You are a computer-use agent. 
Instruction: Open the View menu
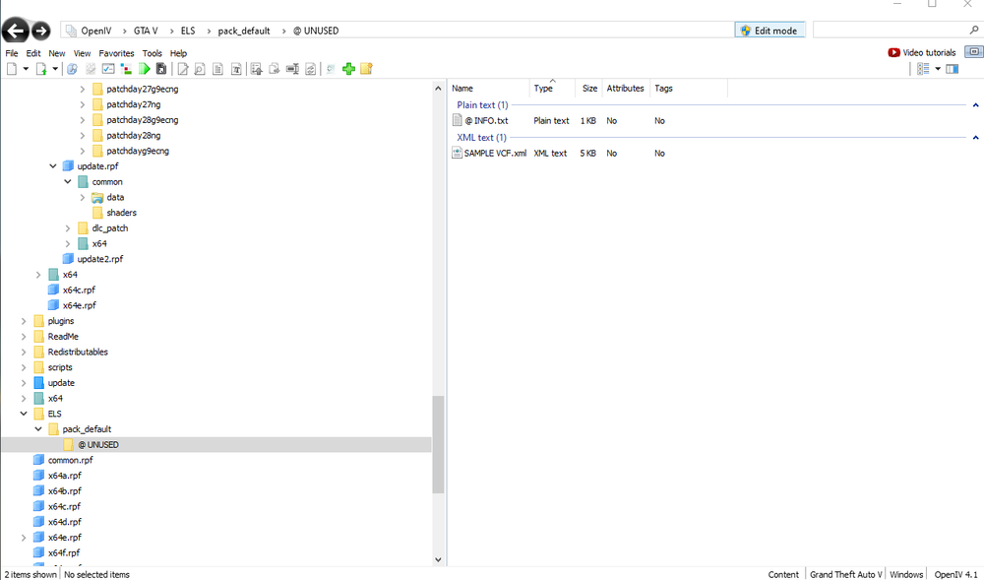point(82,53)
